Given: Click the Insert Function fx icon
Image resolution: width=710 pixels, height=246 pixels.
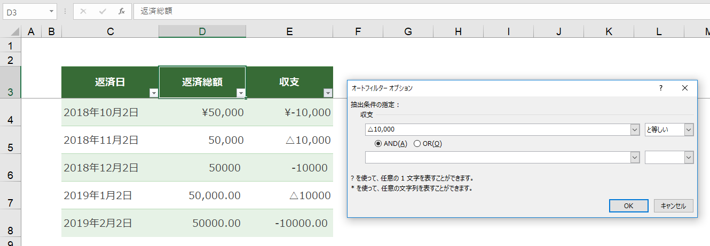Looking at the screenshot, I should 122,11.
